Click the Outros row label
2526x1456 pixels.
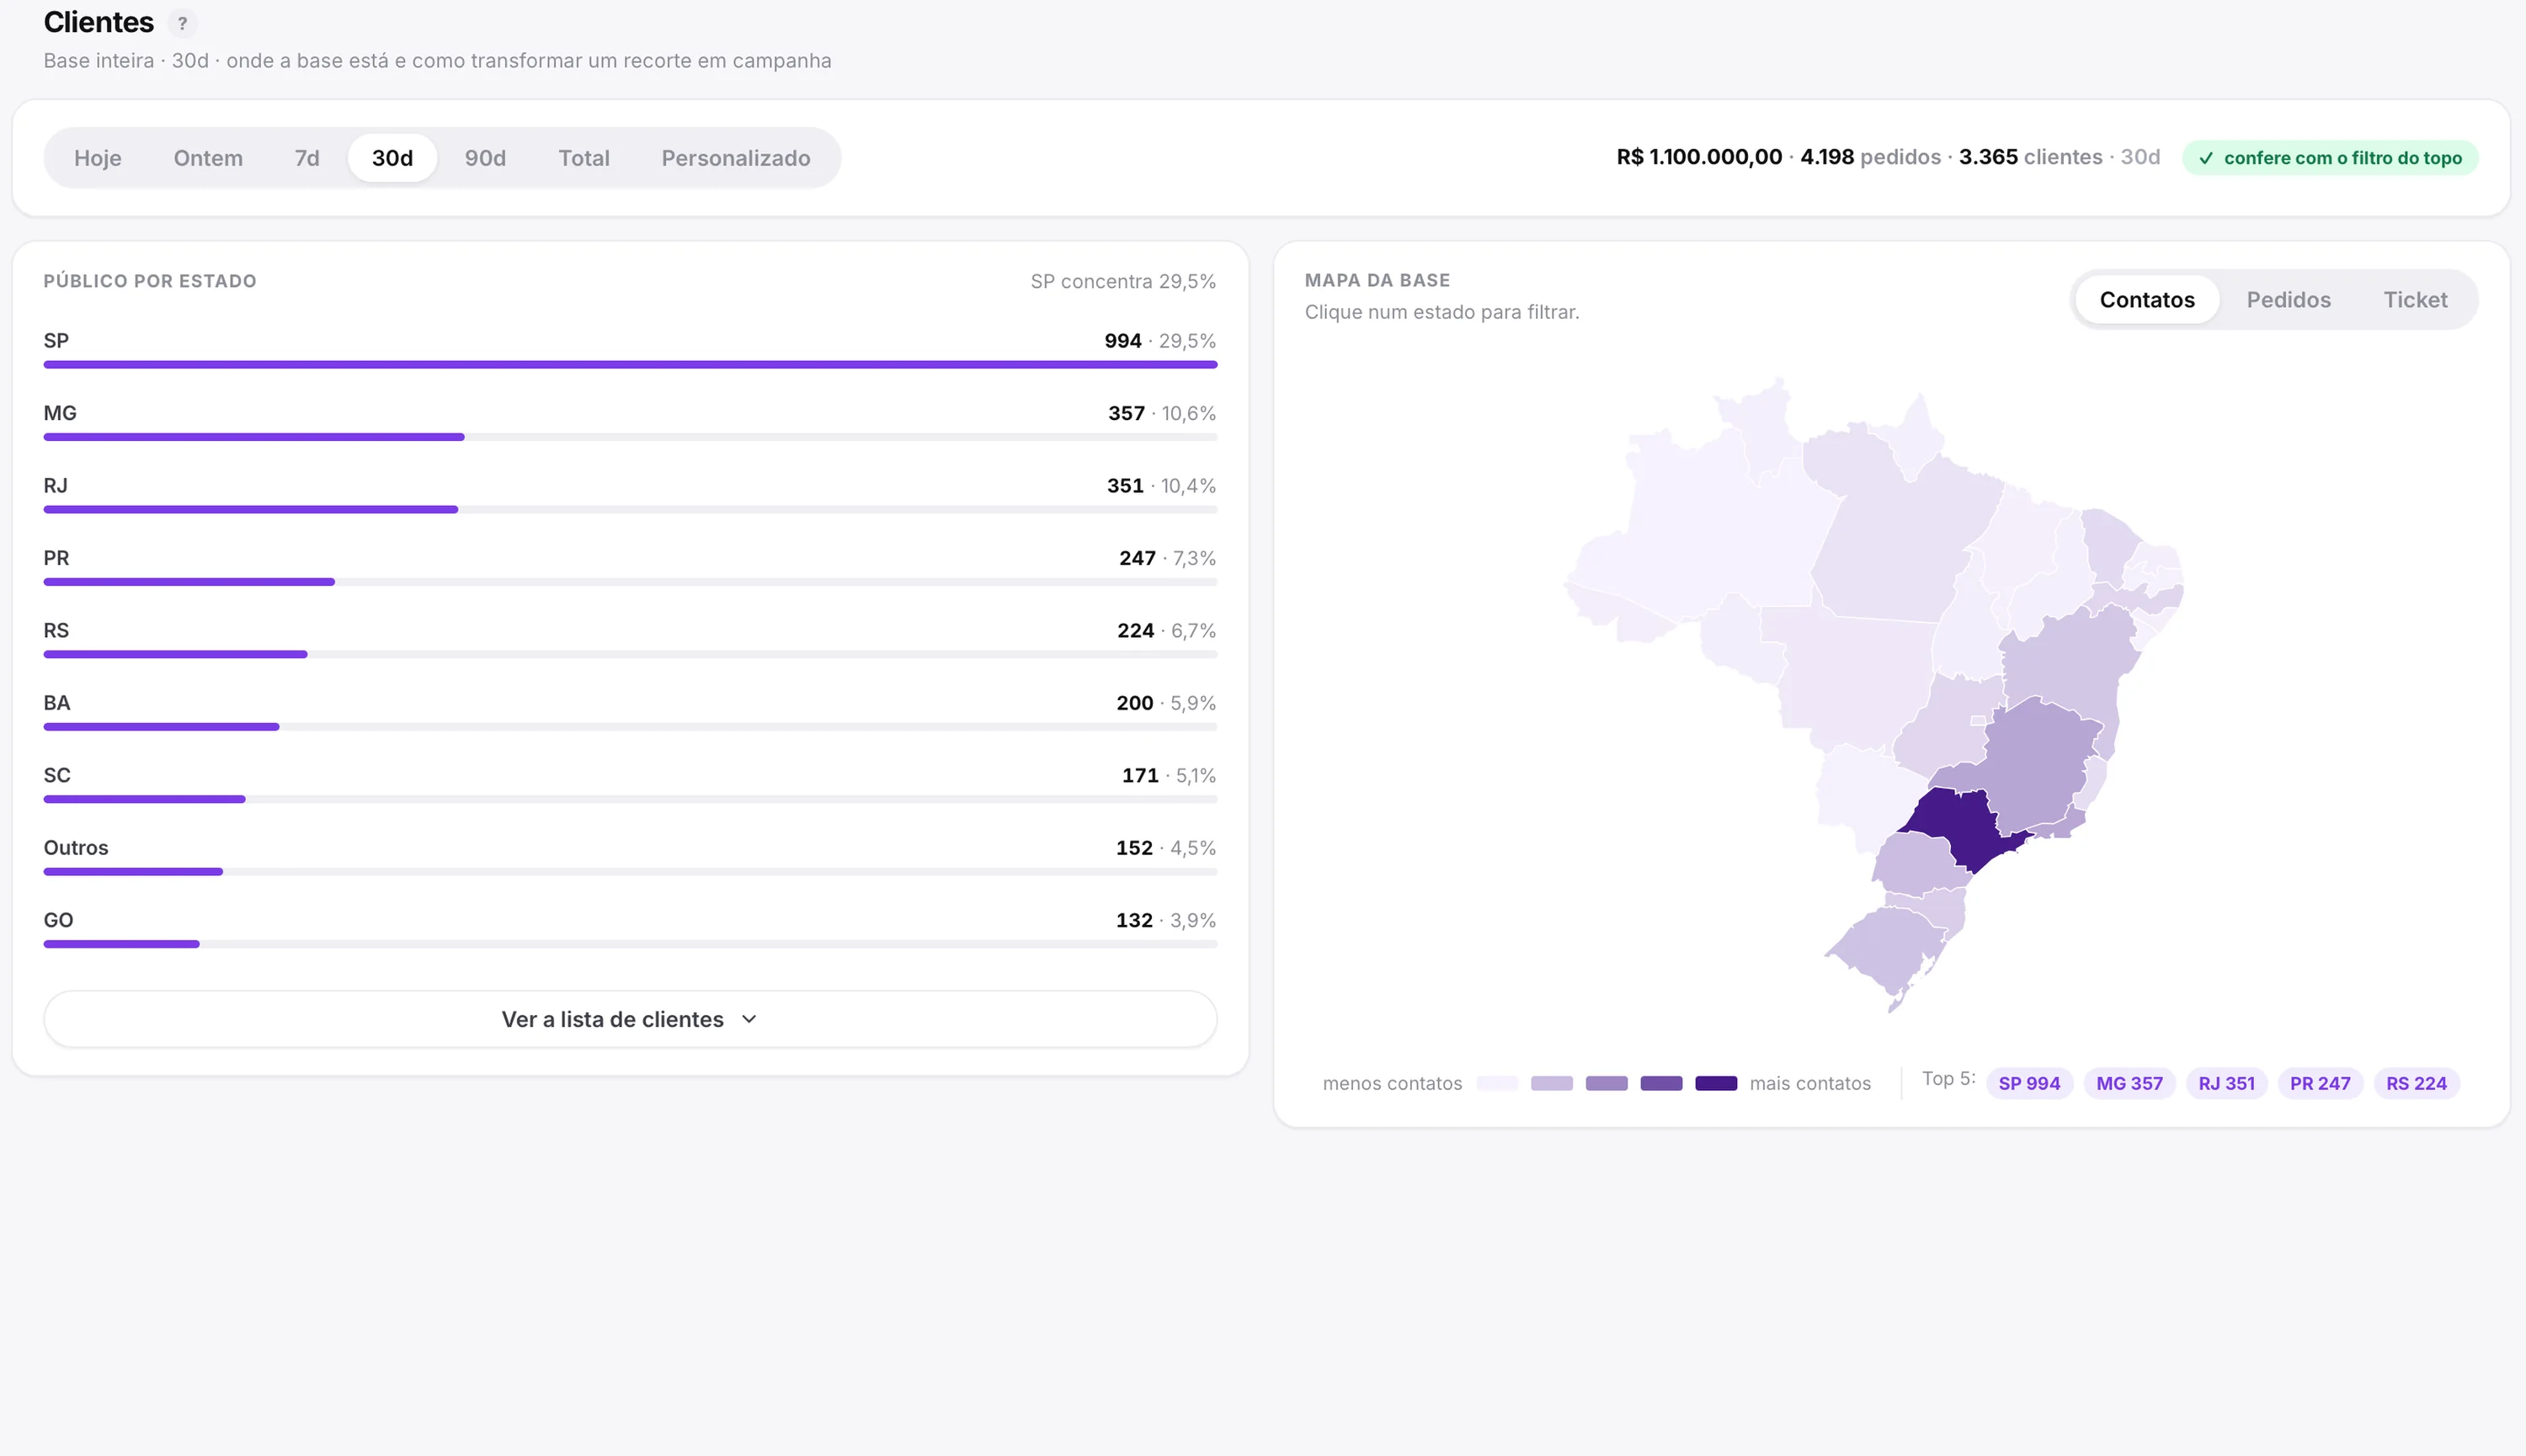click(76, 848)
